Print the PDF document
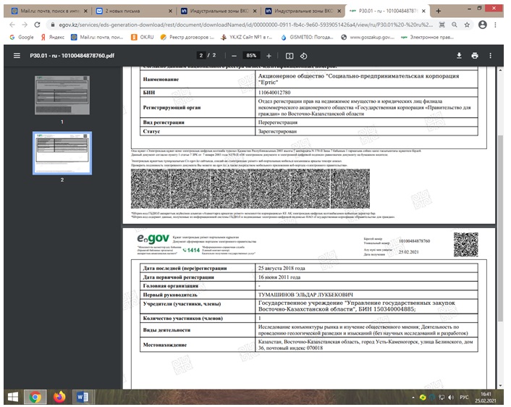 pos(475,56)
